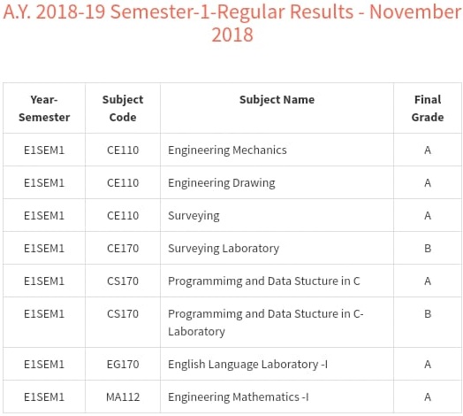Select the Subject Code column header
The width and height of the screenshot is (463, 416).
(x=123, y=108)
